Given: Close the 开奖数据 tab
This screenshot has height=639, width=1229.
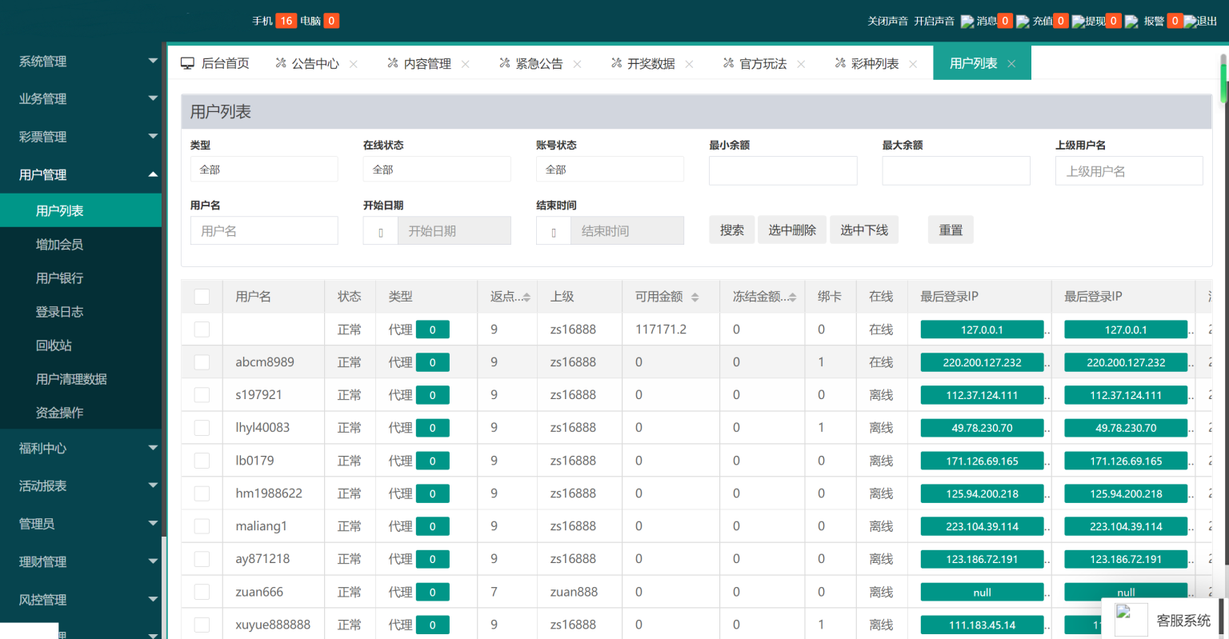Looking at the screenshot, I should (x=689, y=64).
